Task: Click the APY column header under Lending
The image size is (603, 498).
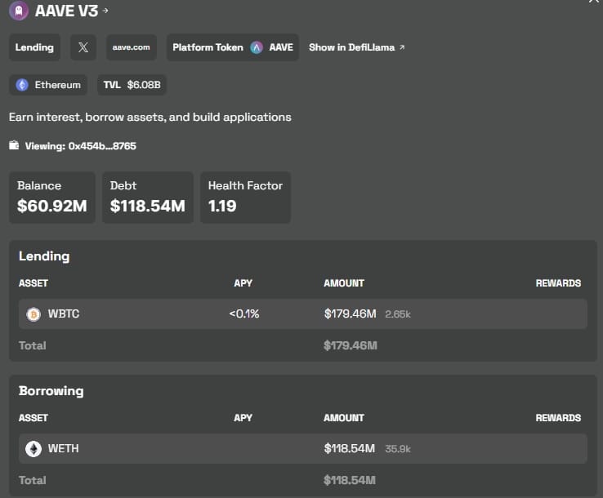Action: 243,283
